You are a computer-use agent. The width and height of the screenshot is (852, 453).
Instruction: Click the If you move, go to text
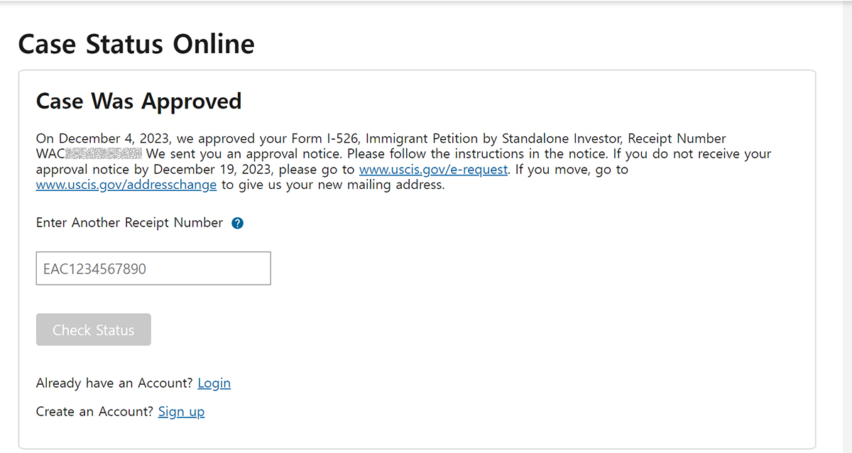[x=572, y=170]
